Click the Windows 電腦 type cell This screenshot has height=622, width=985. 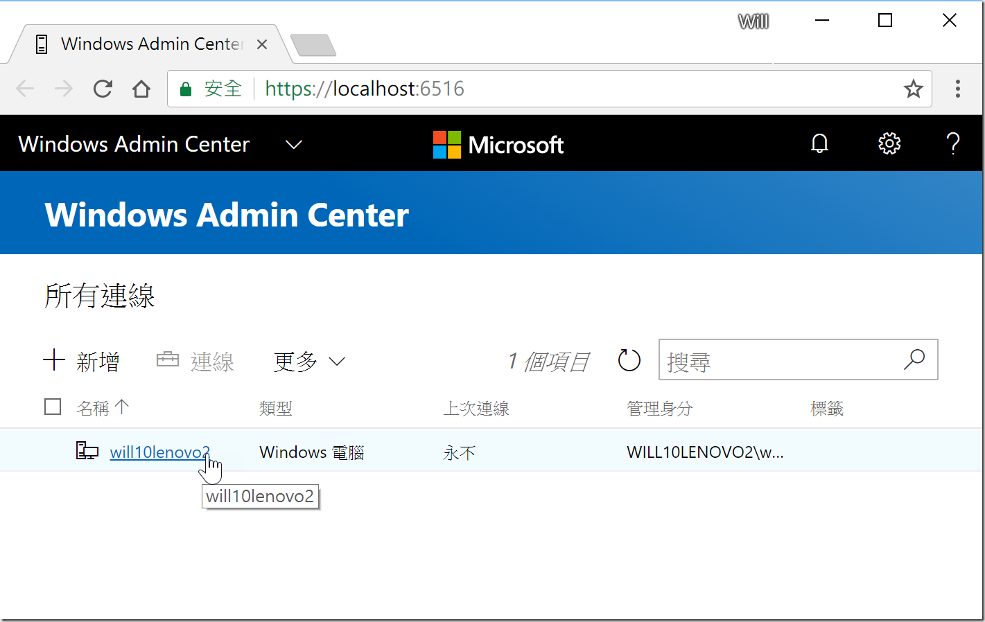[x=312, y=452]
